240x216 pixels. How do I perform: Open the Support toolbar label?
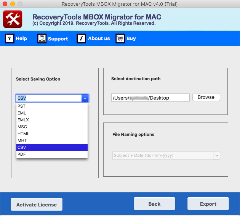click(x=58, y=39)
